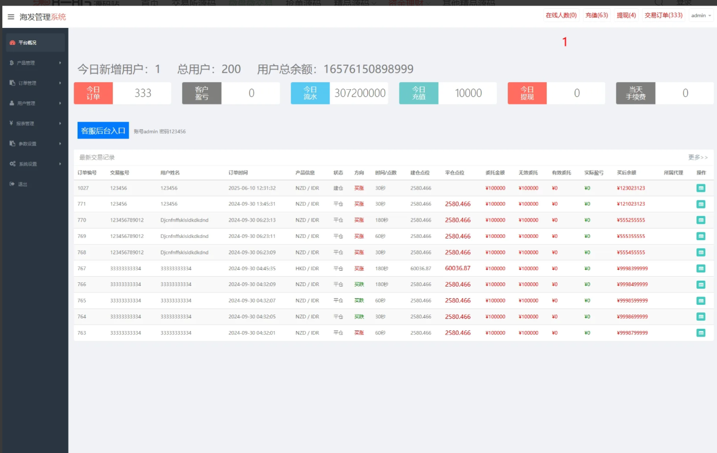
Task: Expand the 订单管理 submenu arrow
Action: coord(60,83)
